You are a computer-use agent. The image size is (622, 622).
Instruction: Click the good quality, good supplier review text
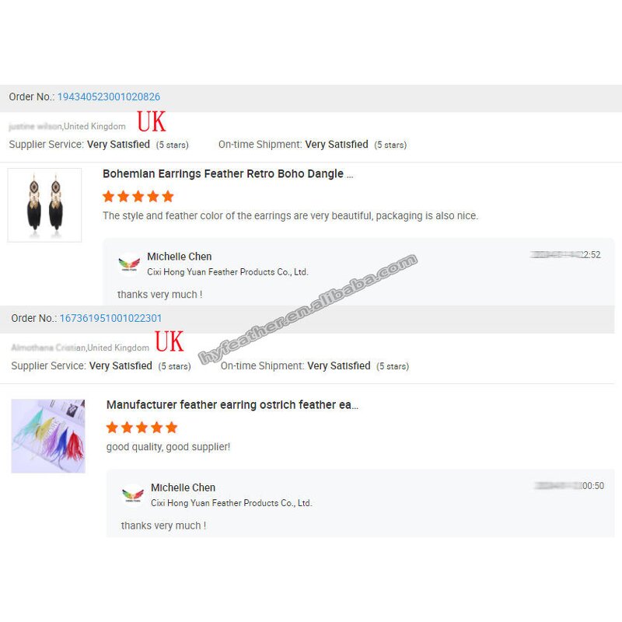[168, 446]
